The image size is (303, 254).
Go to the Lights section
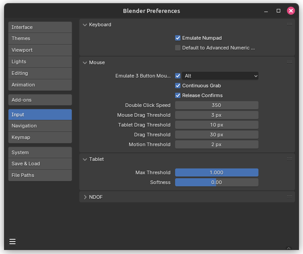point(40,61)
